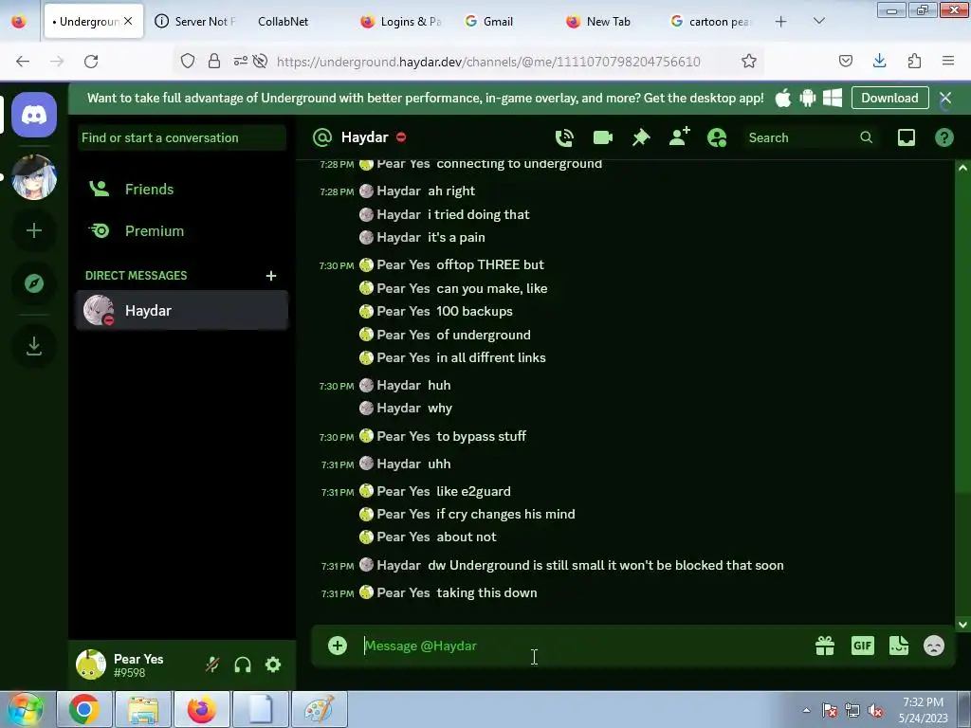
Task: Click the Download Apps sidebar icon
Action: tap(34, 346)
